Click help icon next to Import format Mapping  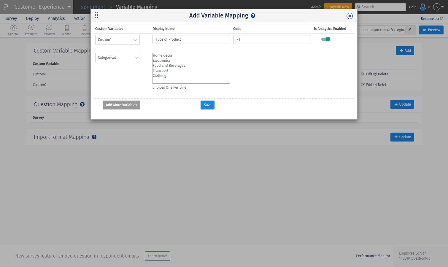pyautogui.click(x=94, y=137)
